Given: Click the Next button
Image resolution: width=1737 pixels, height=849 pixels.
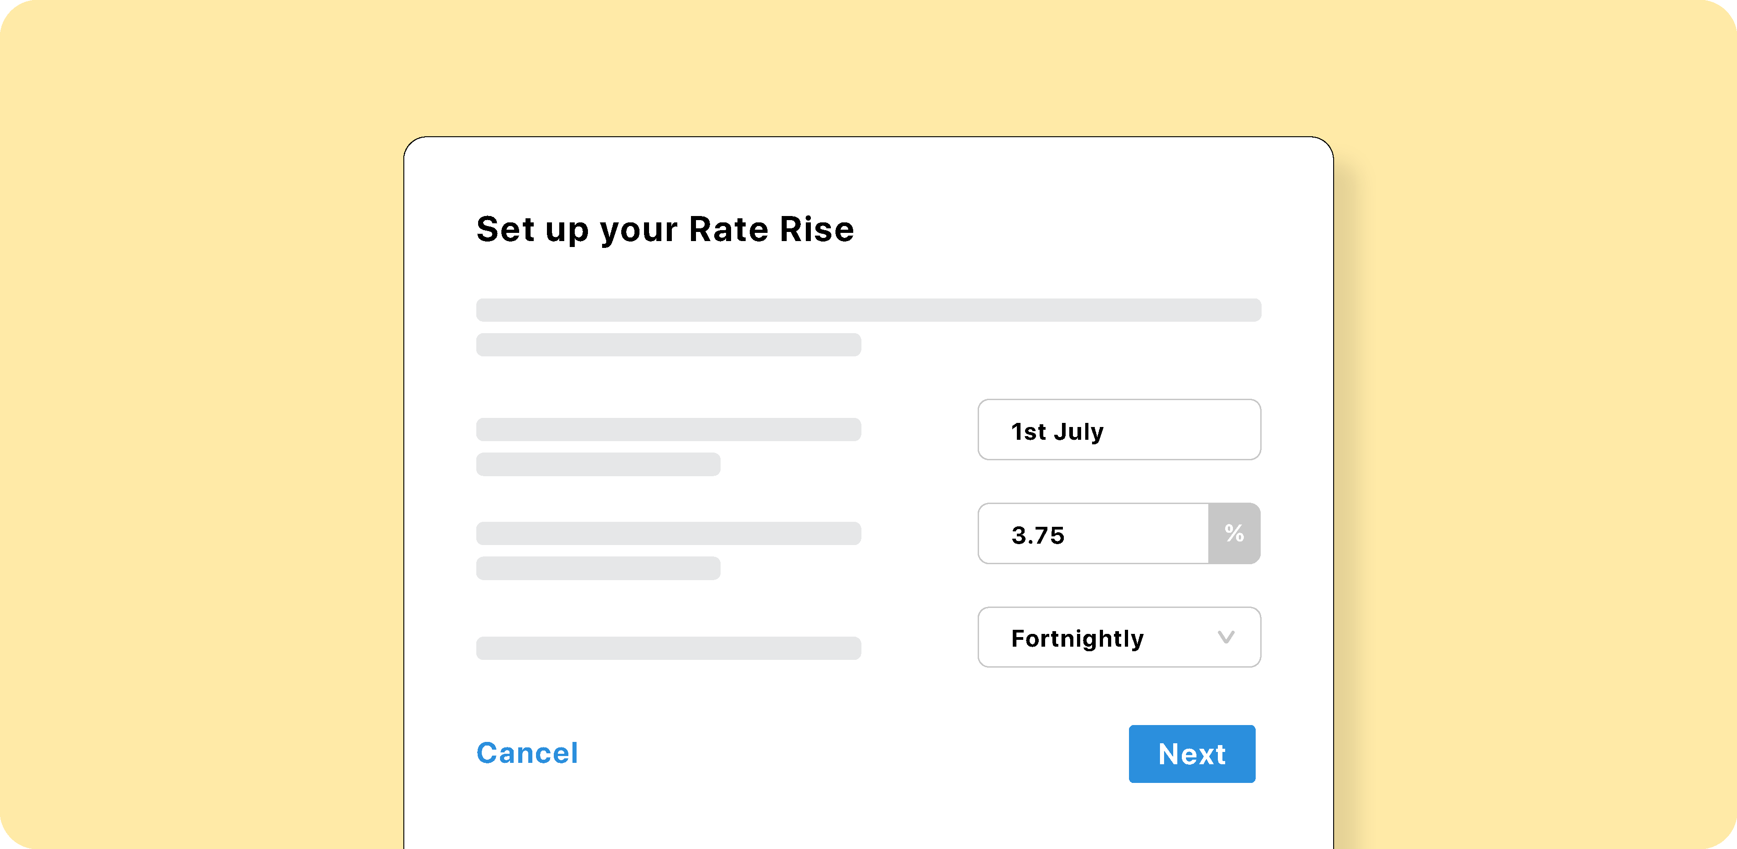Looking at the screenshot, I should point(1191,754).
